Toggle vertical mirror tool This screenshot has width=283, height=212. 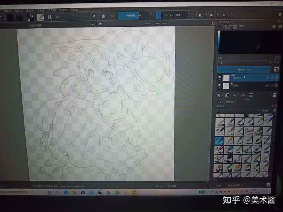[x=212, y=15]
